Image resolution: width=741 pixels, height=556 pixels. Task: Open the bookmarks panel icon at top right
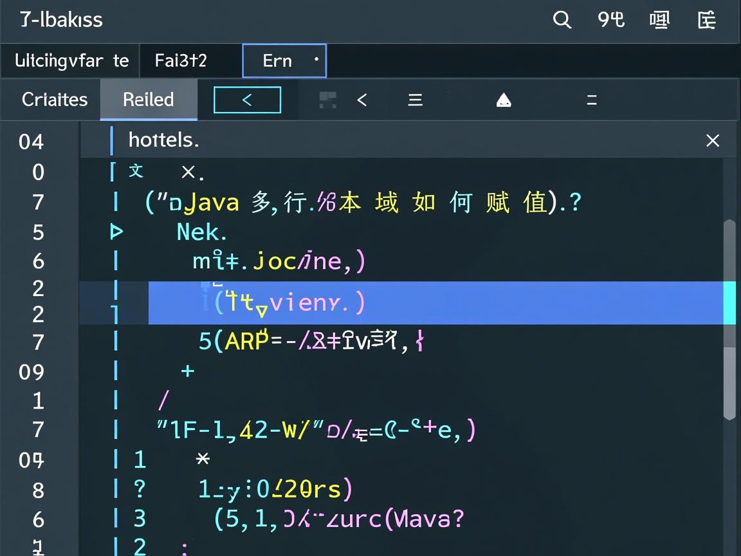click(x=706, y=20)
